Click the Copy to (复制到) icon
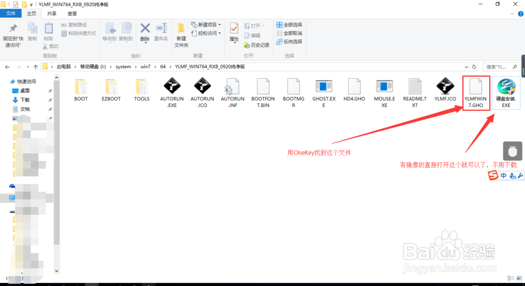Image resolution: width=525 pixels, height=286 pixels. pyautogui.click(x=126, y=29)
